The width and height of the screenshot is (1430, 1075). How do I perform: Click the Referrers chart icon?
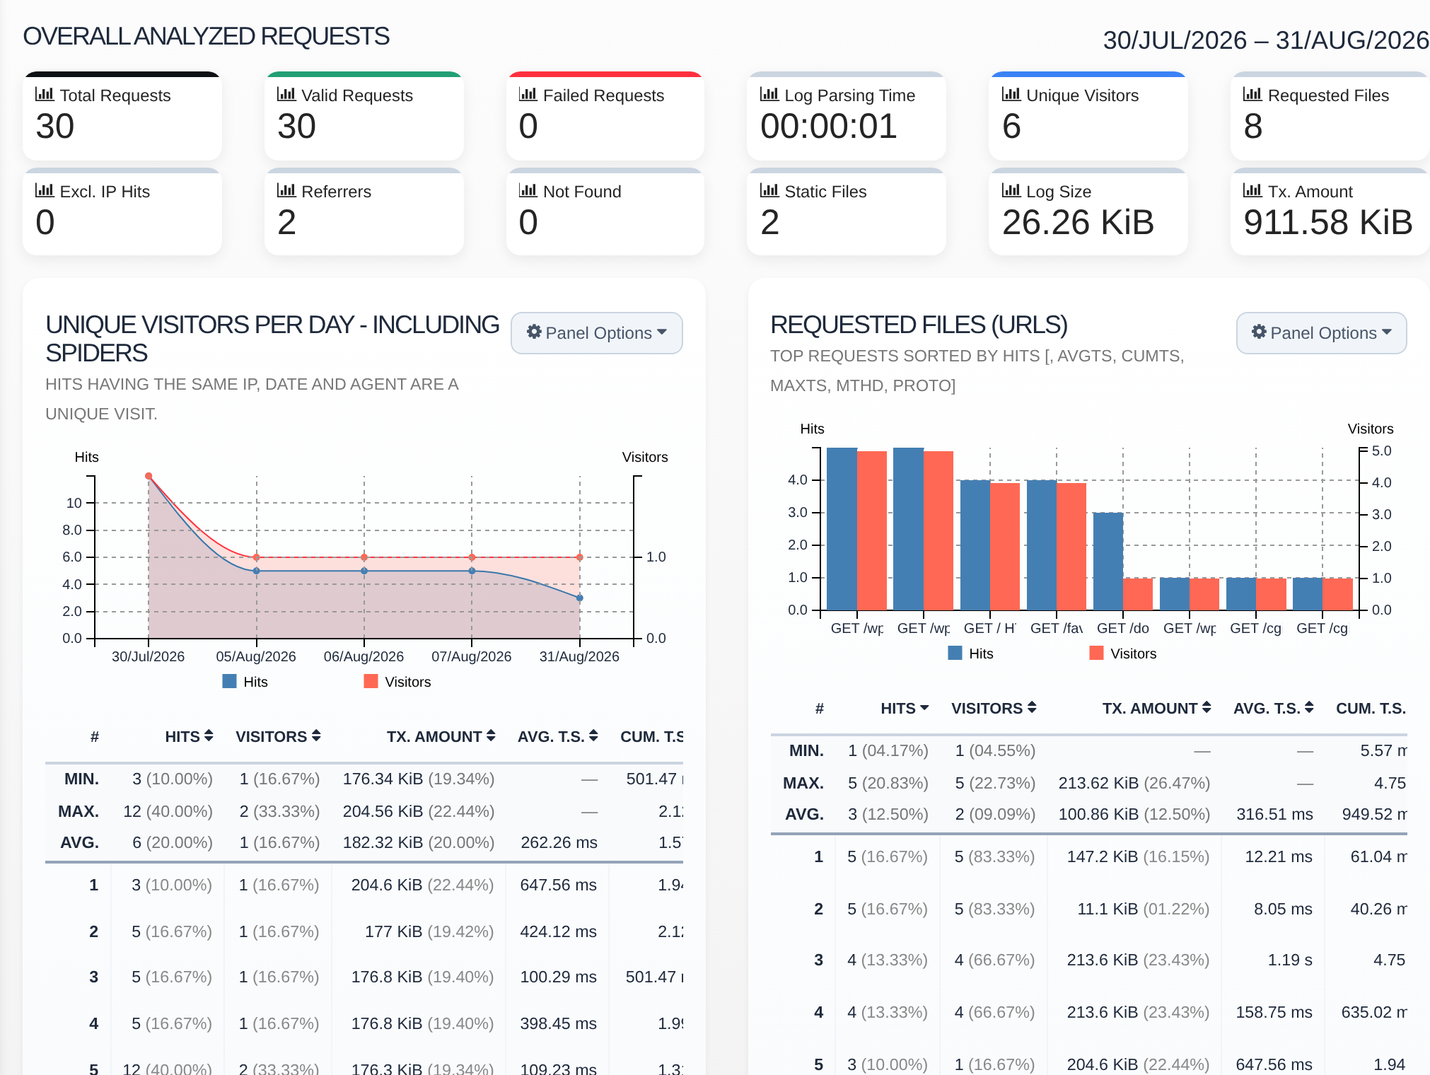click(x=286, y=190)
